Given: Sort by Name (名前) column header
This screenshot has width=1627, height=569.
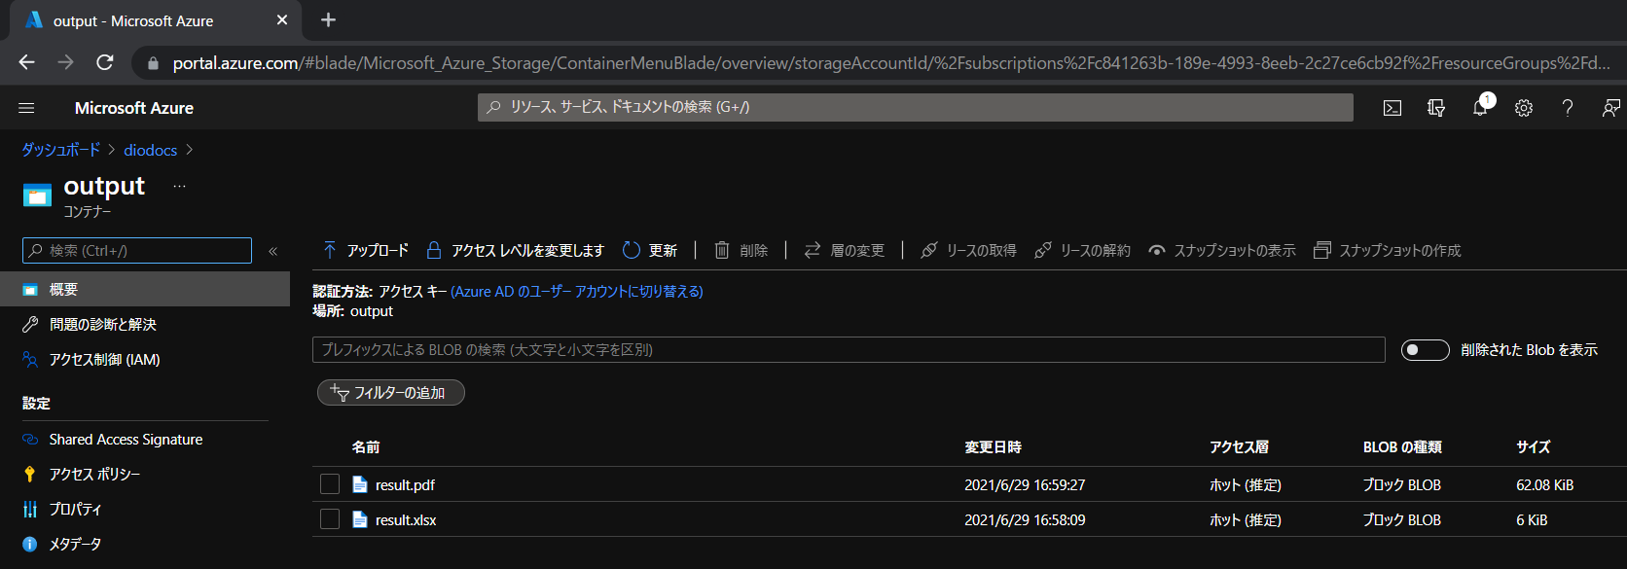Looking at the screenshot, I should click(x=366, y=447).
